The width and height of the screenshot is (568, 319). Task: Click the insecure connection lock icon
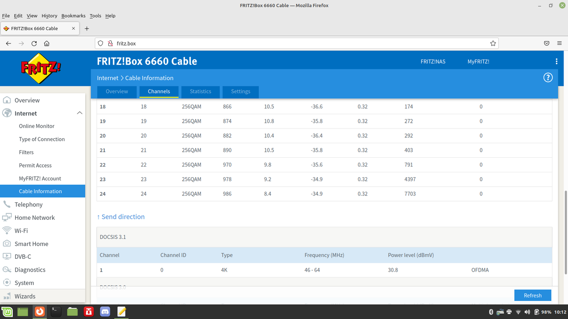point(110,43)
